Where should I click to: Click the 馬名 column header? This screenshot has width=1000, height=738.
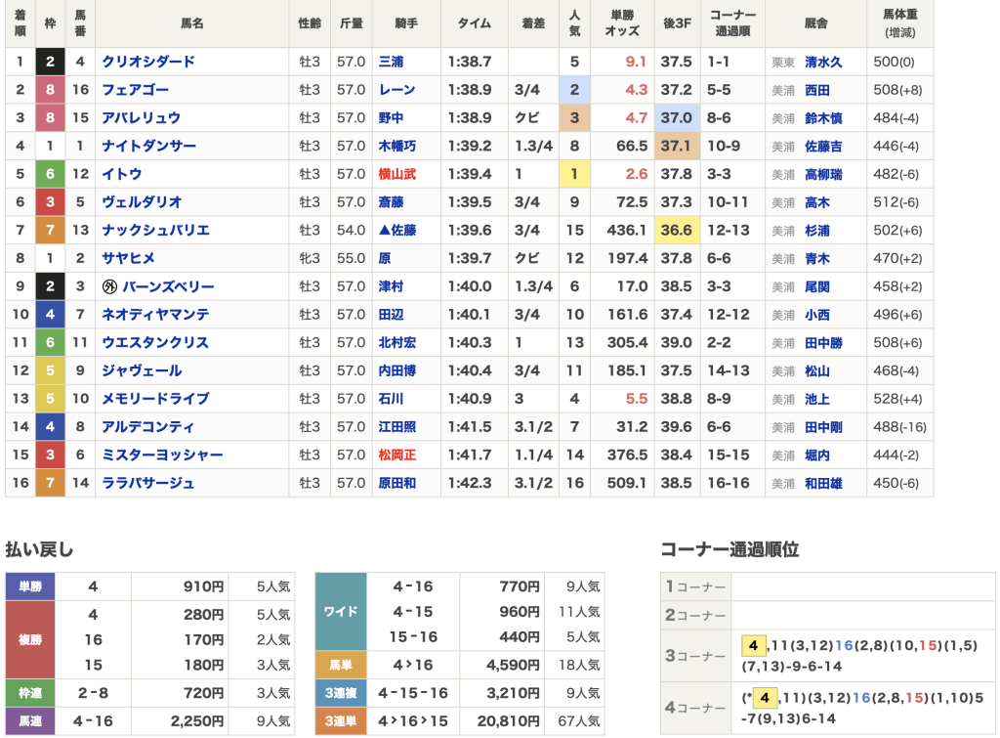click(192, 23)
